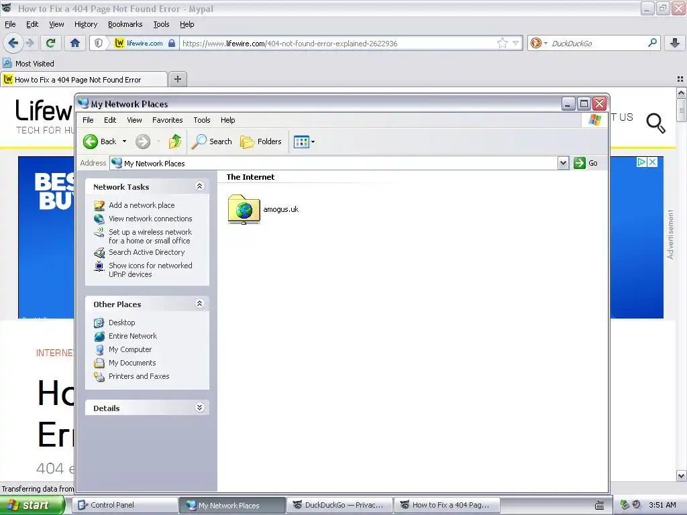Open My Computer from Other Places
The width and height of the screenshot is (687, 515).
pyautogui.click(x=130, y=349)
